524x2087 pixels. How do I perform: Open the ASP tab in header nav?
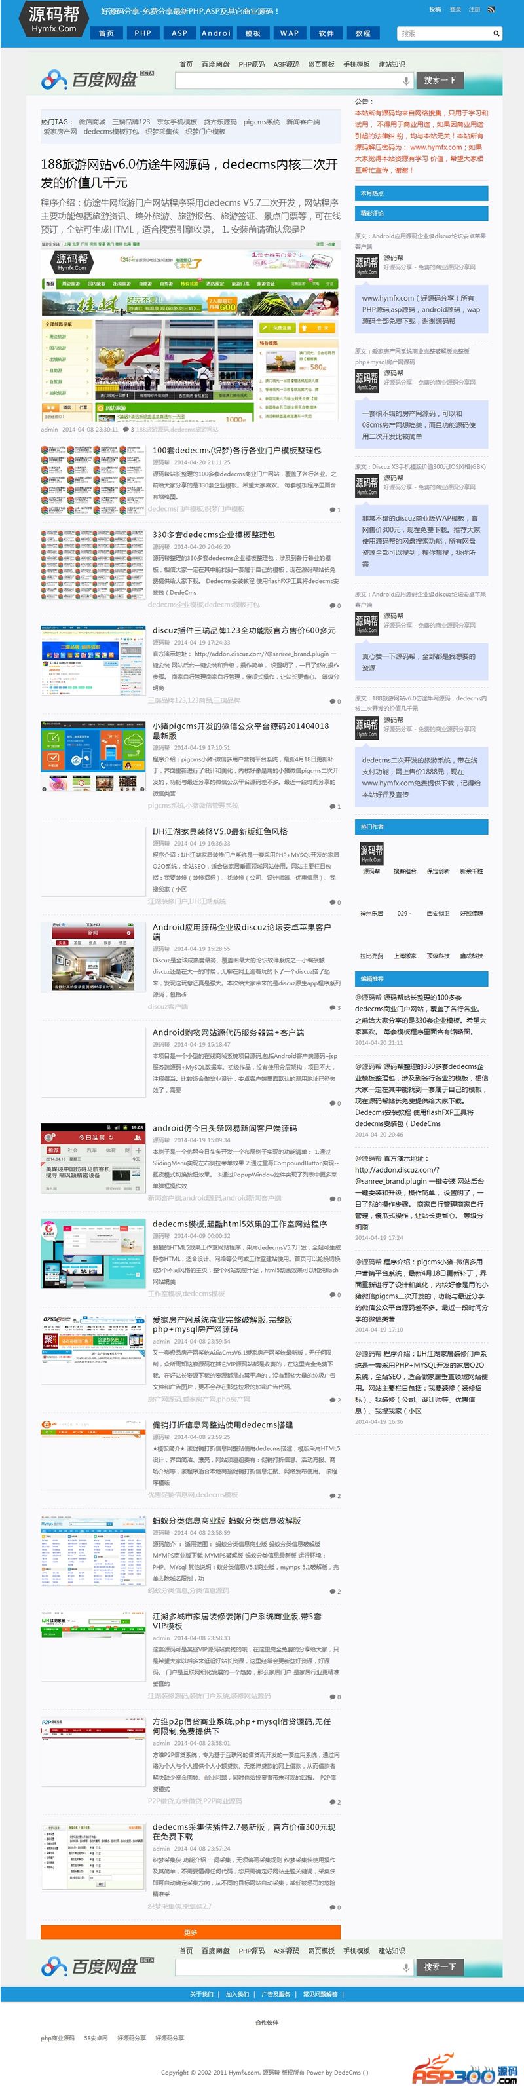tap(179, 33)
